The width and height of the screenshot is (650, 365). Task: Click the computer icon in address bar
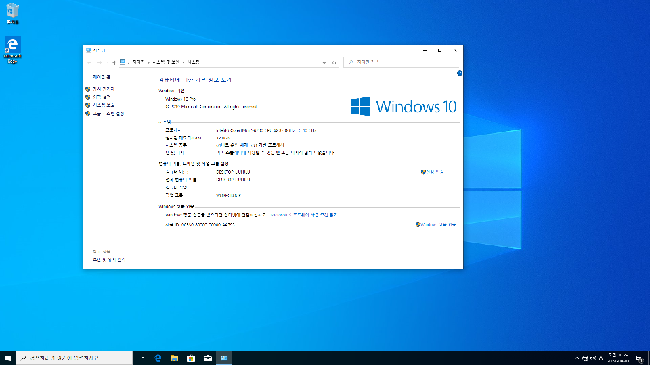[123, 62]
